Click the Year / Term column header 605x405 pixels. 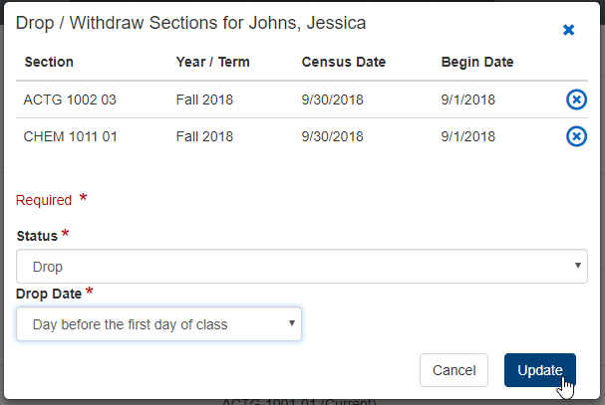click(212, 62)
